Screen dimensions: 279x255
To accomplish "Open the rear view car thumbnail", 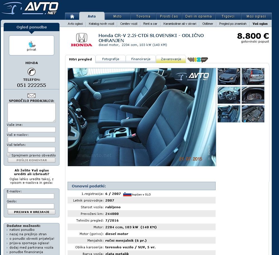I will click(253, 77).
